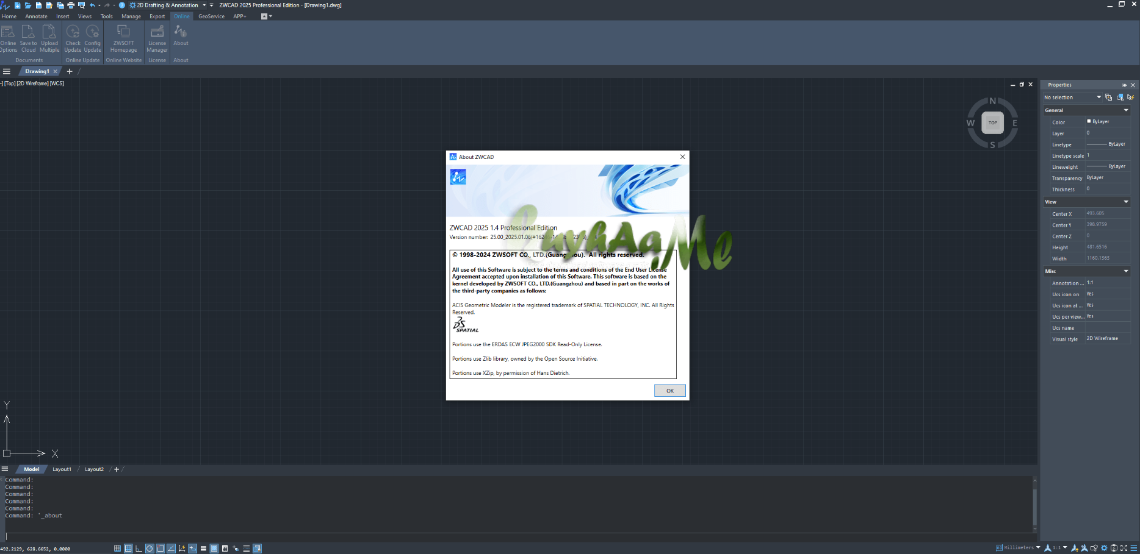This screenshot has width=1140, height=554.
Task: Open the No selection dropdown in Properties
Action: pos(1073,97)
